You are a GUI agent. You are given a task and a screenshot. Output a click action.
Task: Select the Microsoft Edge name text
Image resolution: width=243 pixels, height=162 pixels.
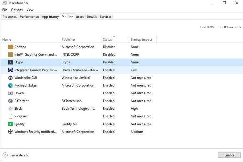tap(25, 85)
